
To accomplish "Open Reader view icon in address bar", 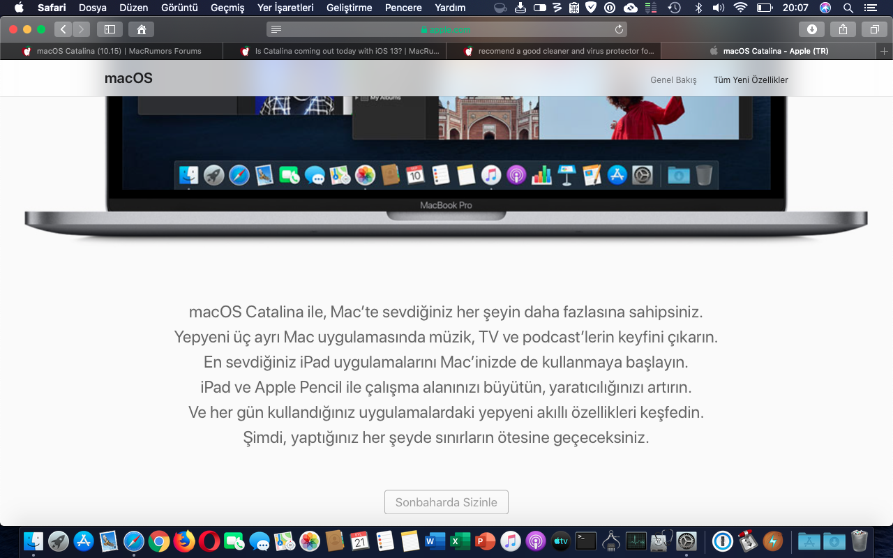I will [276, 29].
